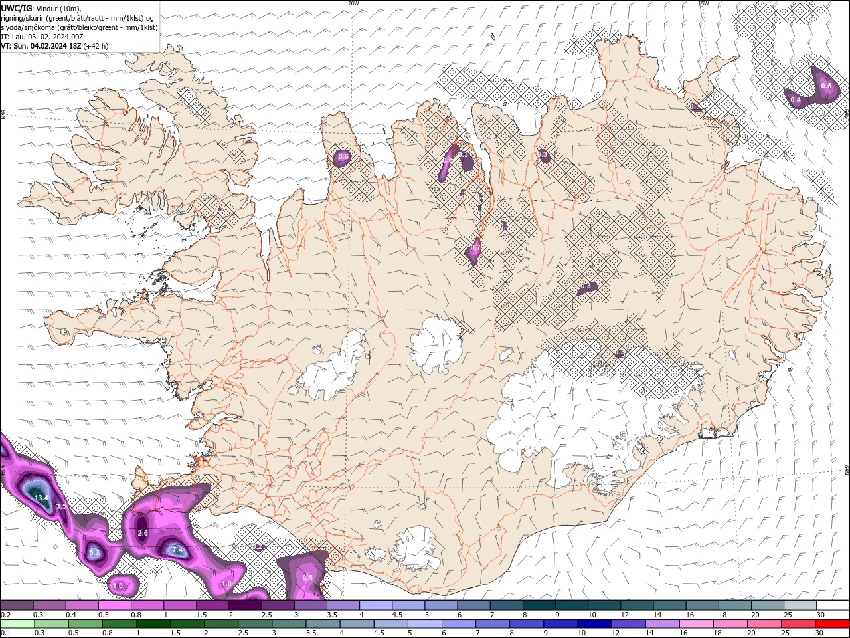Click the 1.0 precipitation value on the map

226,584
